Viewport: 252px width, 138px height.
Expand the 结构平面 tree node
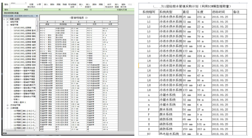8,22
